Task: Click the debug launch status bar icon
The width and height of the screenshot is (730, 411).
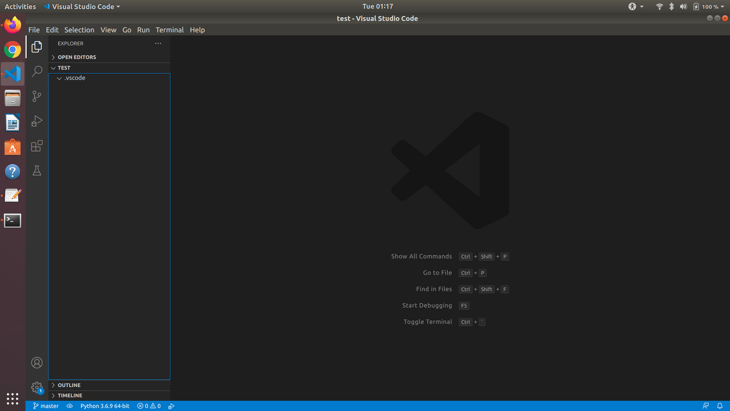Action: pyautogui.click(x=171, y=406)
